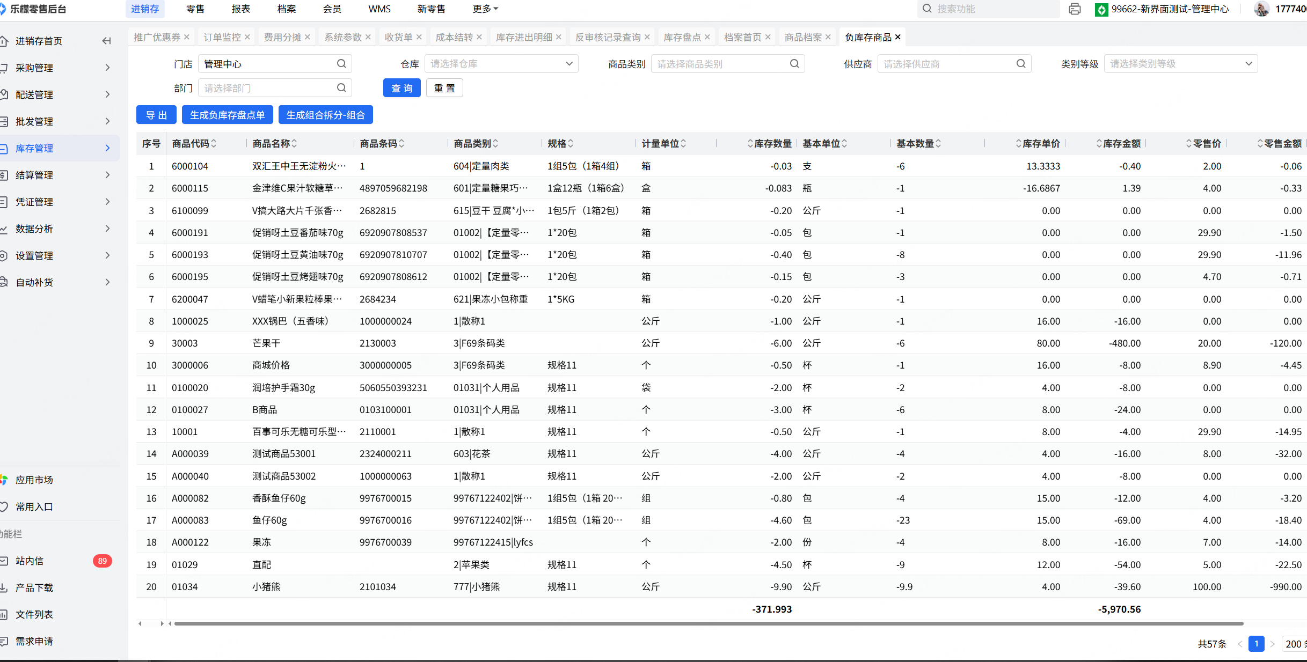Collapse sidebar using the arrow icon
Image resolution: width=1307 pixels, height=662 pixels.
[106, 41]
